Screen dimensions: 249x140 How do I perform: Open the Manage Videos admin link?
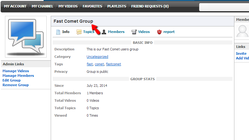click(16, 71)
